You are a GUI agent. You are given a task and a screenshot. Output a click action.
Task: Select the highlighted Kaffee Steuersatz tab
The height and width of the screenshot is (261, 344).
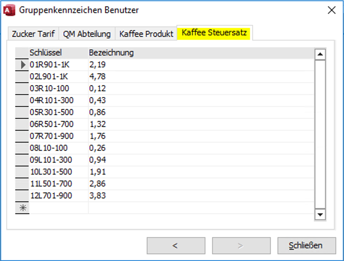tap(214, 34)
